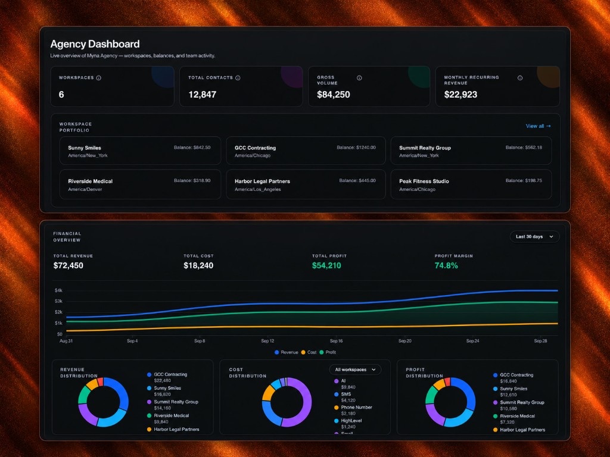
Task: Select Riverside Medical in revenue distribution legend
Action: point(168,415)
